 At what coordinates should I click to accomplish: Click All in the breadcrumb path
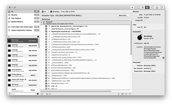(44, 11)
